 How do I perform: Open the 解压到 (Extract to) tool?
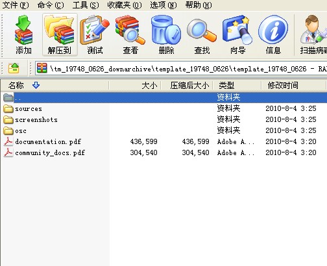point(60,34)
